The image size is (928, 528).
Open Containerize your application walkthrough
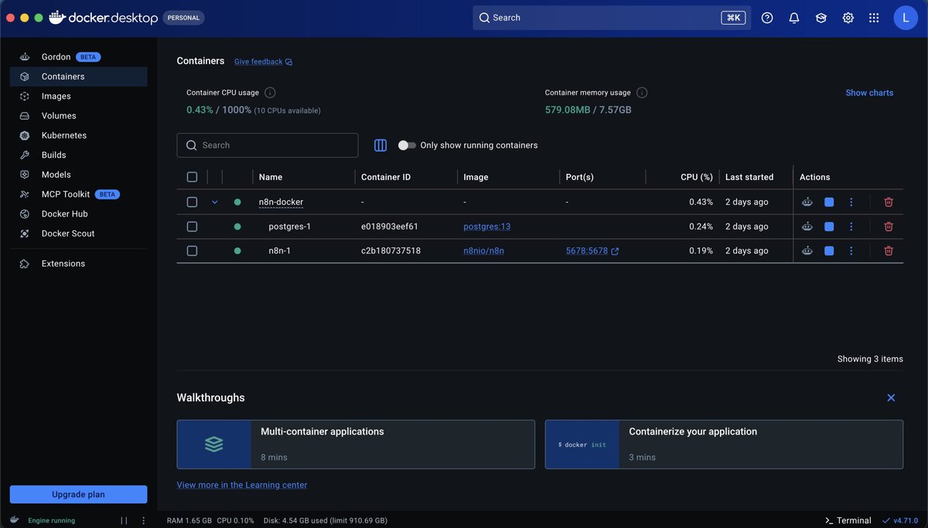tap(724, 445)
